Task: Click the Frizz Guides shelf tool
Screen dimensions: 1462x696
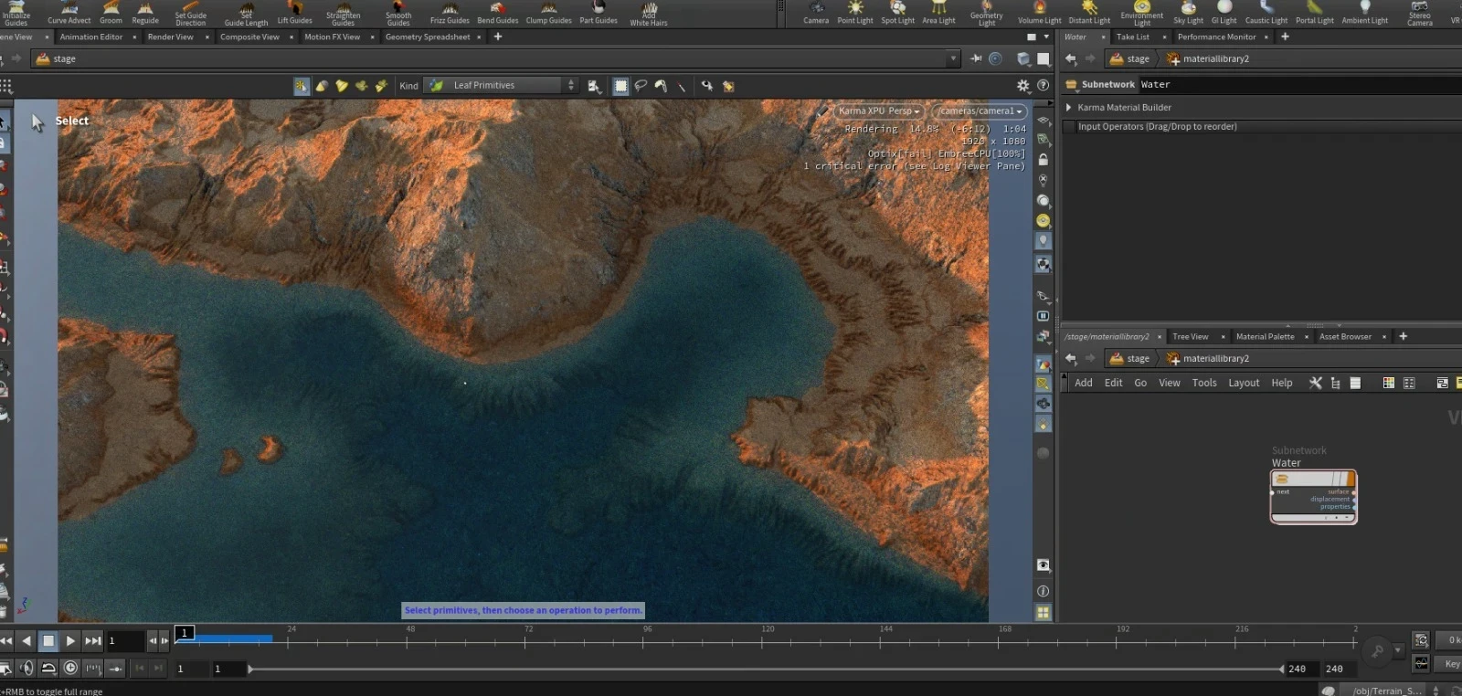Action: click(450, 12)
